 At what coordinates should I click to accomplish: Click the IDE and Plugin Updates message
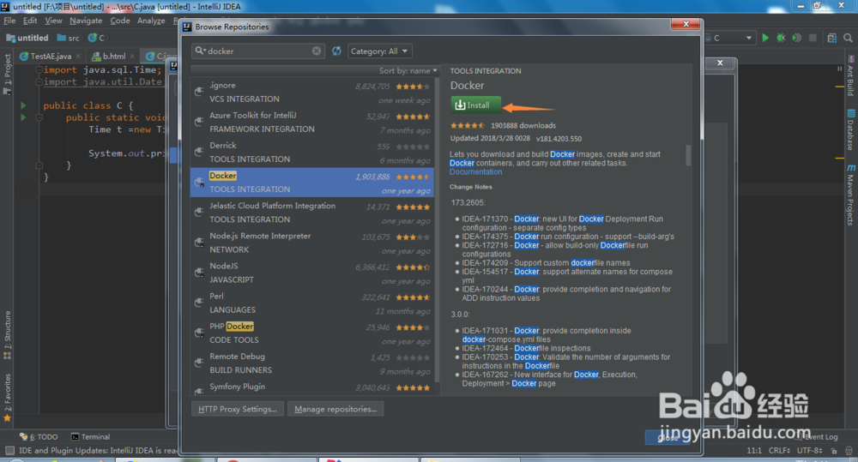[x=98, y=451]
